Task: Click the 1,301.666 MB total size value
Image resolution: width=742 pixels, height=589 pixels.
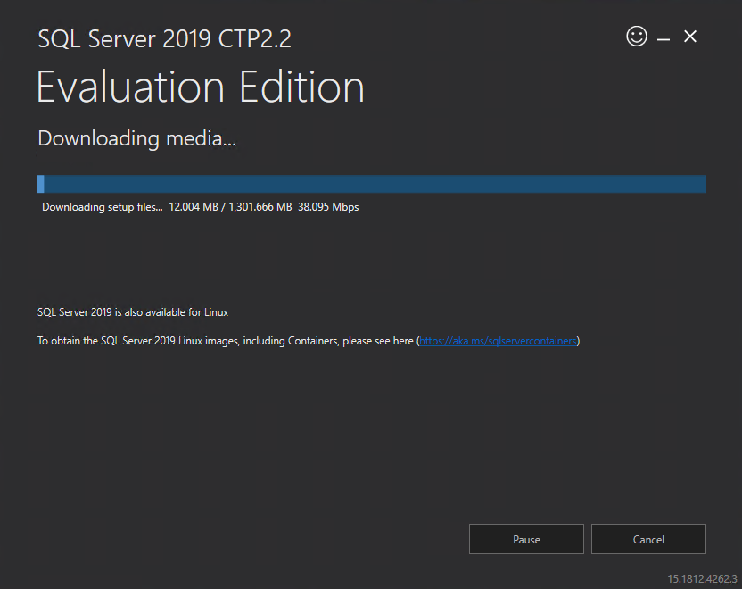Action: (260, 207)
